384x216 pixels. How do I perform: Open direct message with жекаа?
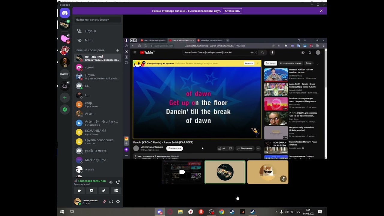tap(98, 169)
